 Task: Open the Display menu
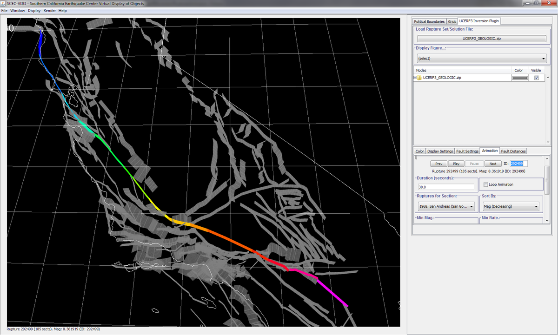click(x=34, y=10)
